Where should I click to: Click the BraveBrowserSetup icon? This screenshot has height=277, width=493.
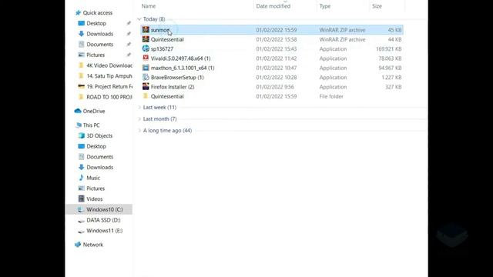146,77
